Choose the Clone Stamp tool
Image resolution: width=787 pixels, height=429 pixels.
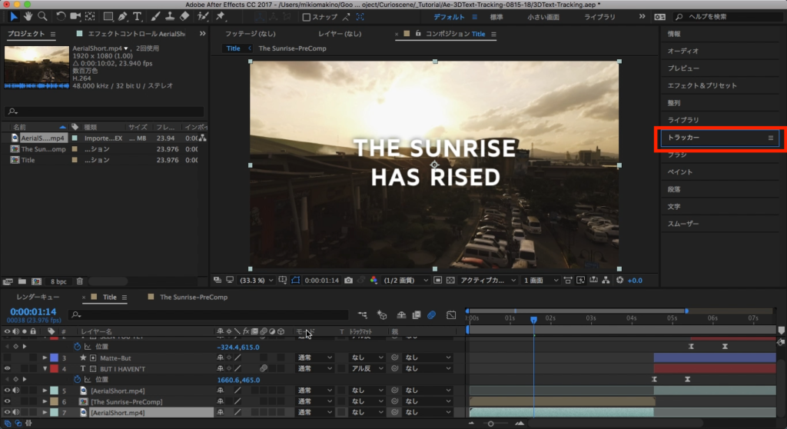(x=169, y=16)
